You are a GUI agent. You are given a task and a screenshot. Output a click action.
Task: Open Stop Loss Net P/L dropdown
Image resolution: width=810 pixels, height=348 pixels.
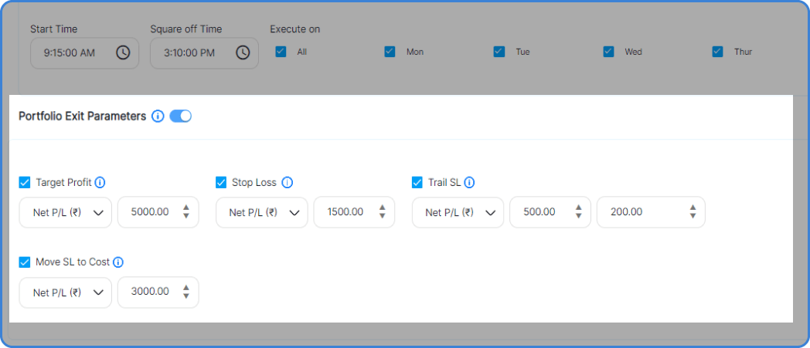(x=262, y=212)
